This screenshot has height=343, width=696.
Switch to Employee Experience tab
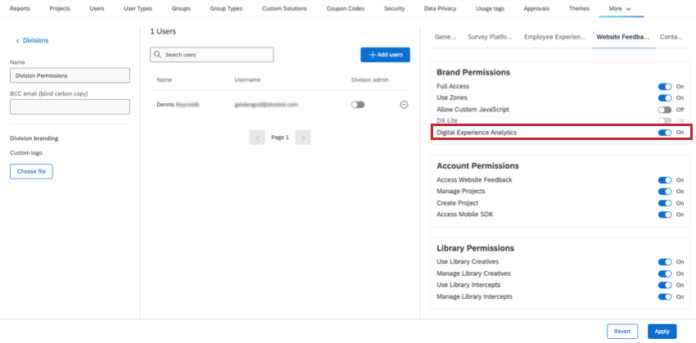point(555,37)
